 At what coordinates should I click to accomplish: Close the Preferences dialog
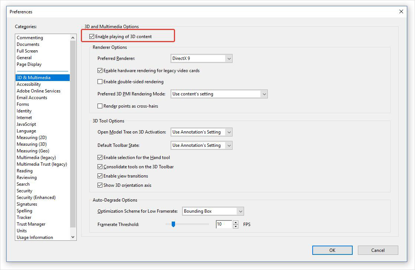[401, 11]
